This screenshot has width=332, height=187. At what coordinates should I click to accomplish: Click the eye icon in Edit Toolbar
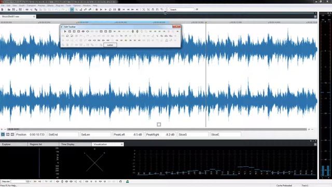[x=83, y=31]
